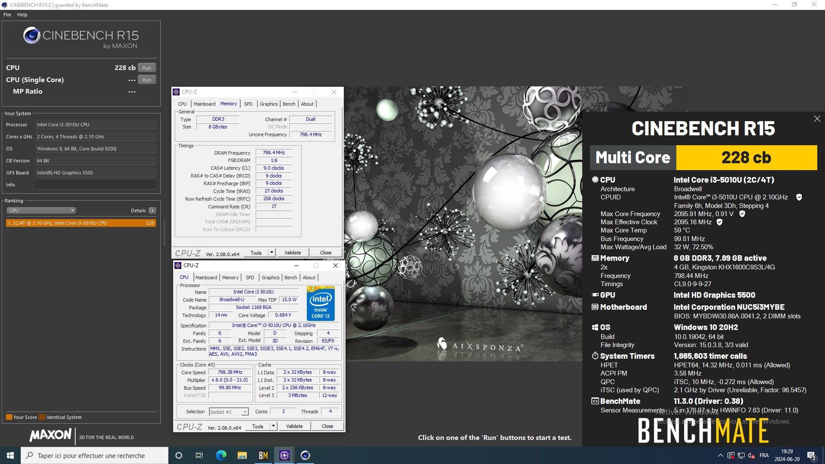Click the taskbar search box
The width and height of the screenshot is (825, 464).
(95, 455)
